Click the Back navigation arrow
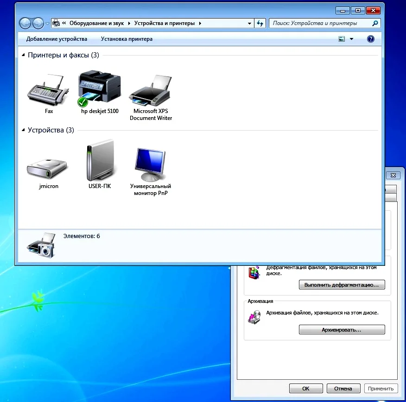Image resolution: width=406 pixels, height=402 pixels. tap(25, 24)
